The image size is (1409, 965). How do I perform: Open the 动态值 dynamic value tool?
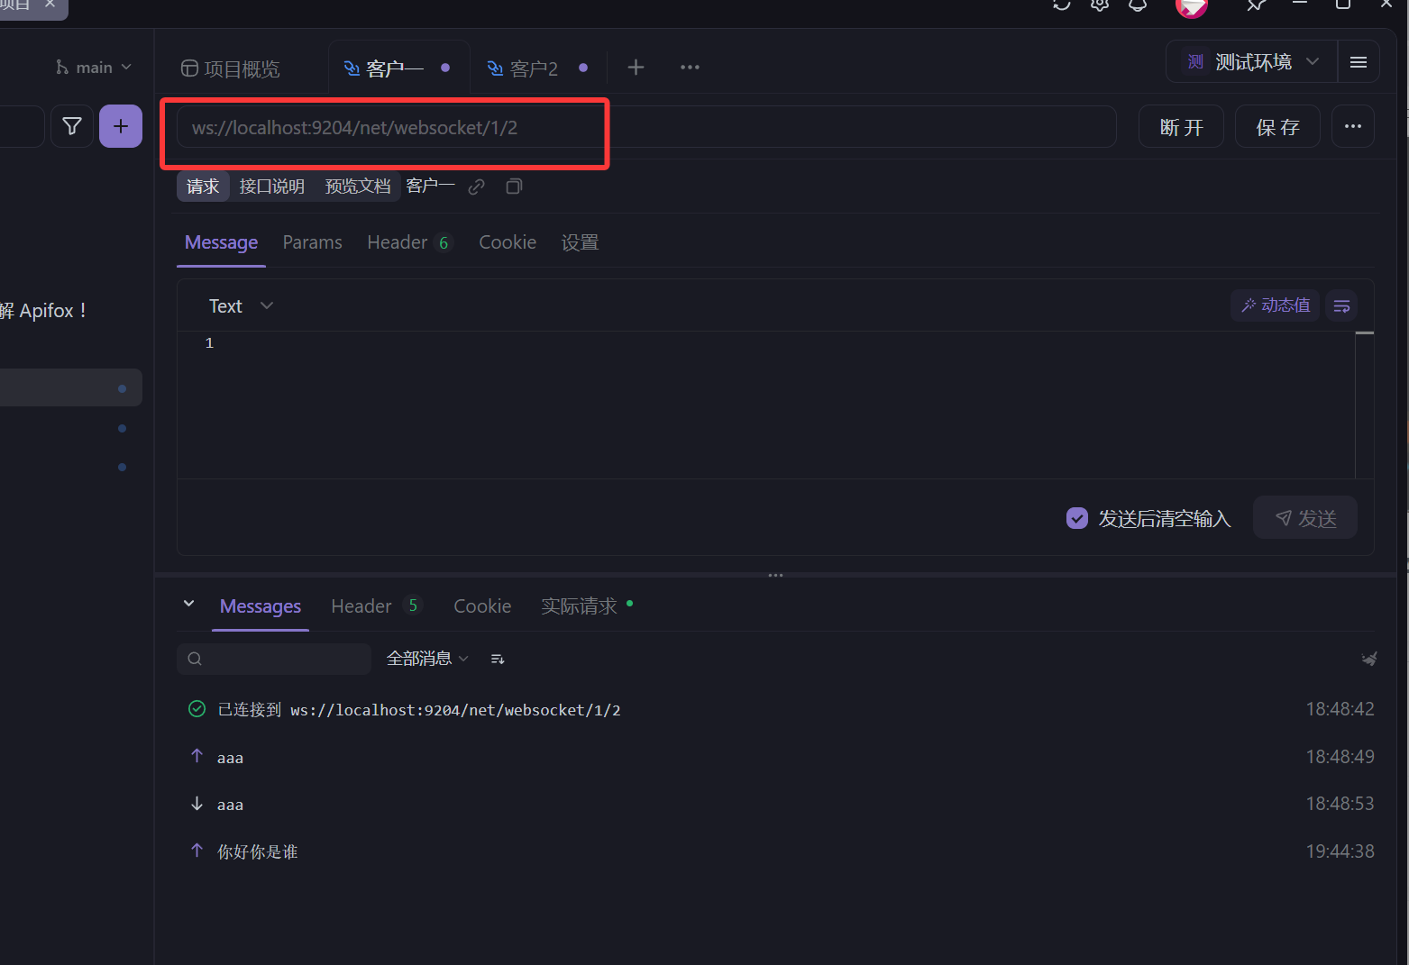click(1275, 305)
